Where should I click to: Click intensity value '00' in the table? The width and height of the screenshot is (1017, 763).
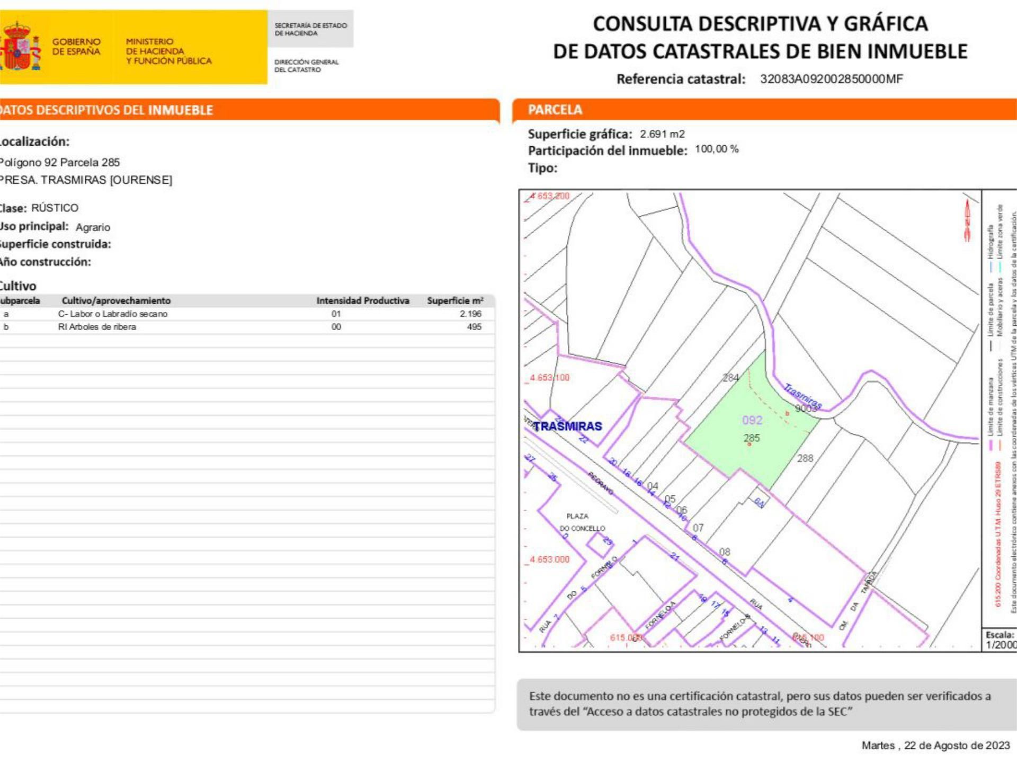coord(336,327)
